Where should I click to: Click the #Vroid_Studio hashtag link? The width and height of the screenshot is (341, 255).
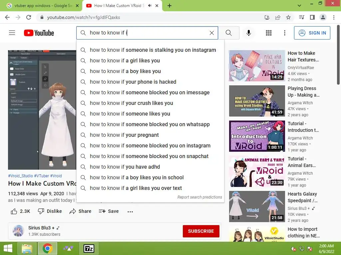coord(20,176)
